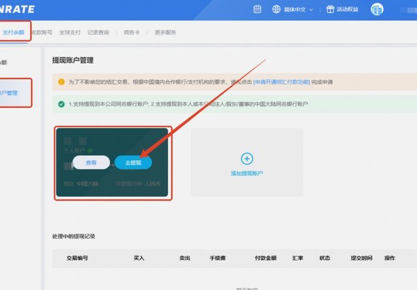Click the 人民币 currency text on card

[152, 183]
